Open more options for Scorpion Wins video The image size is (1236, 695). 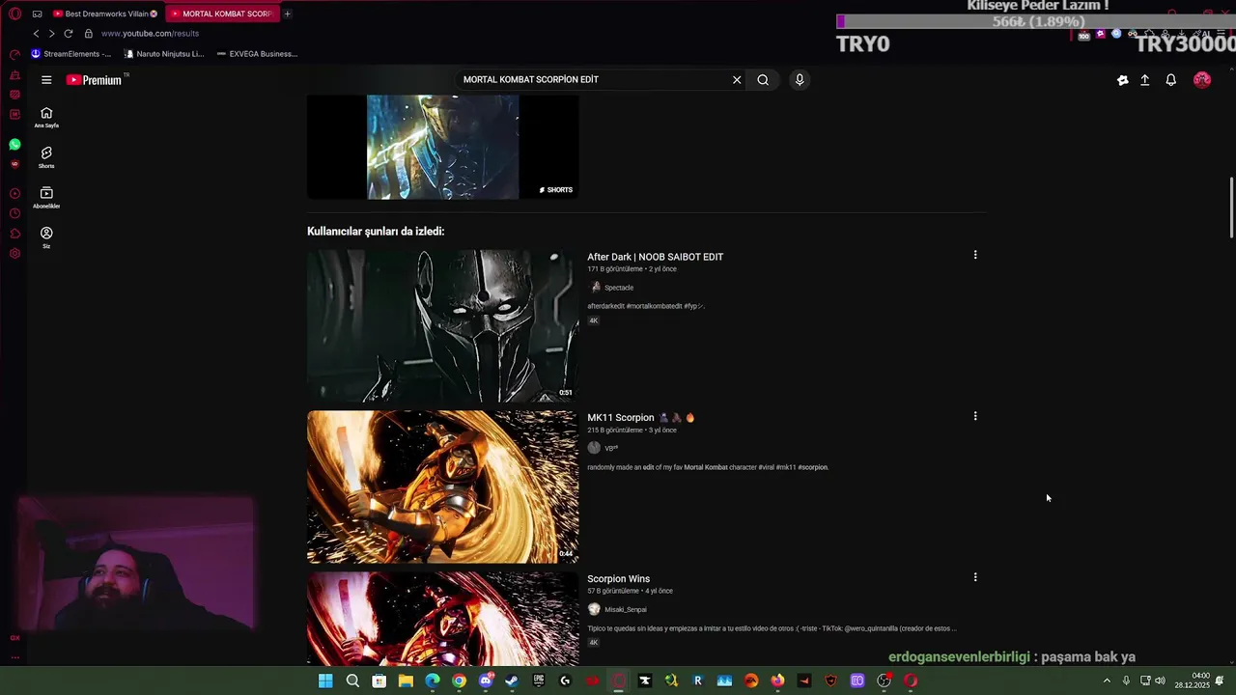(975, 577)
